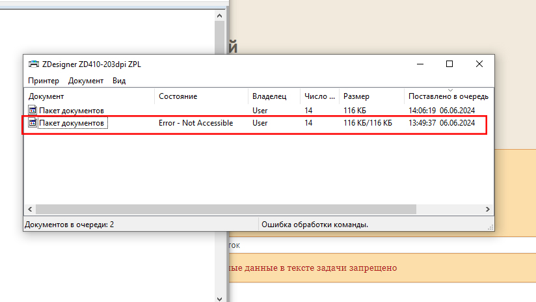Click the Поставлено в очередь column header
The height and width of the screenshot is (302, 536).
coord(448,96)
